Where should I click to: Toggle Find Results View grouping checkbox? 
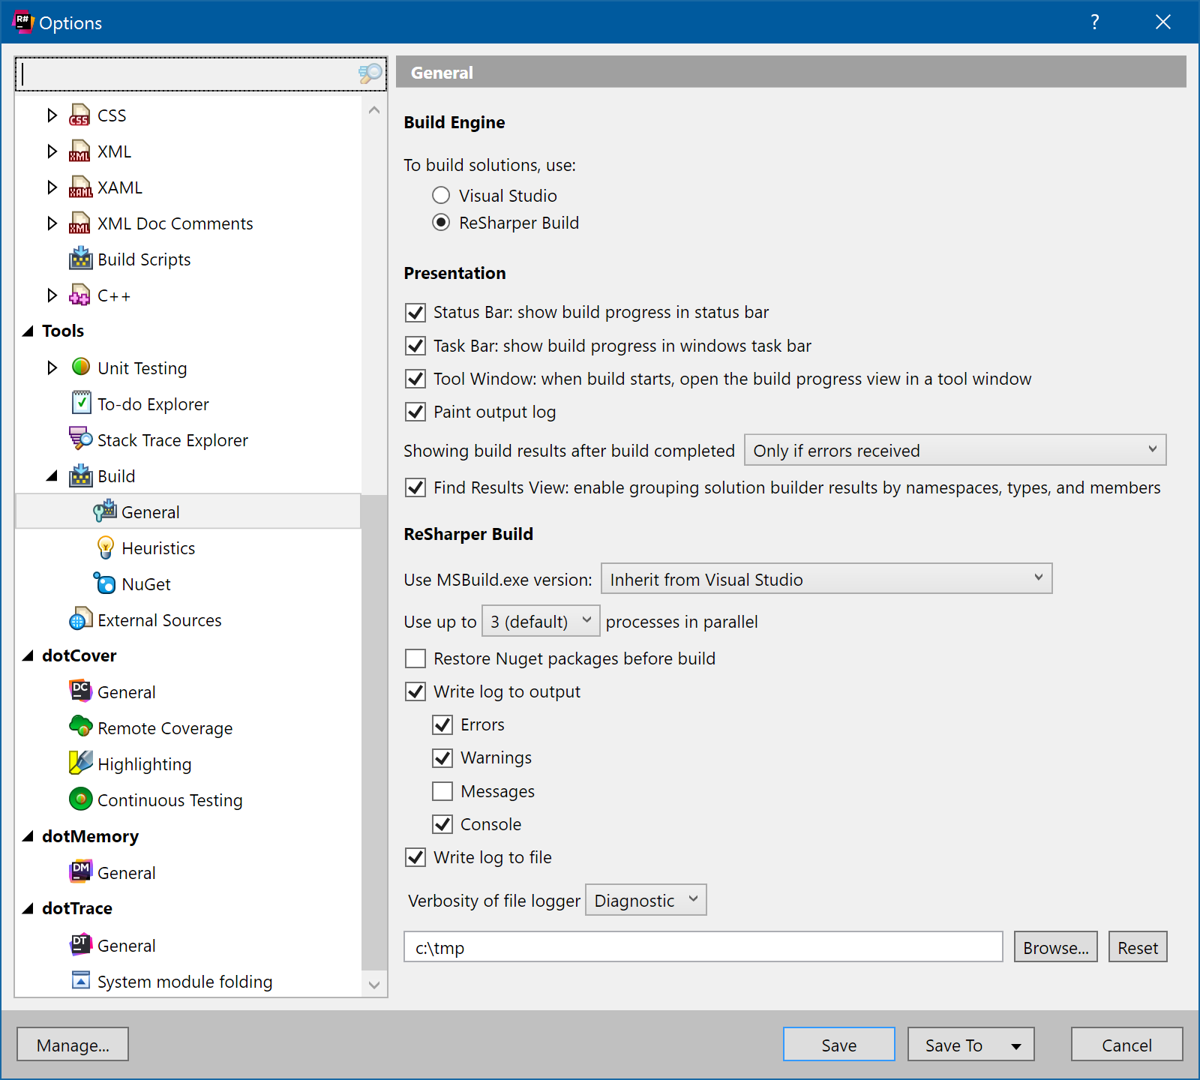pyautogui.click(x=415, y=487)
